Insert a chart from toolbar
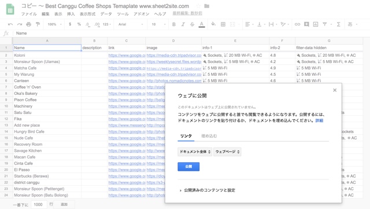This screenshot has height=209, width=370. coord(316,24)
